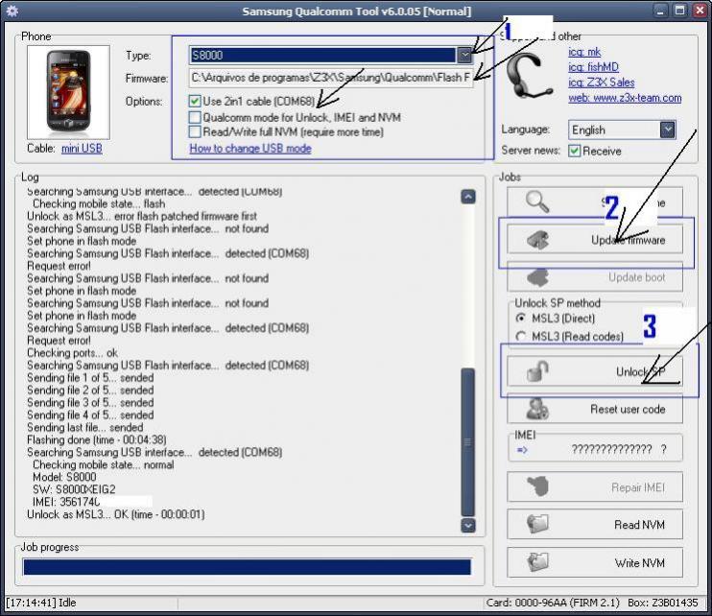Open the mini USB cable link
The width and height of the screenshot is (712, 616).
(x=82, y=149)
